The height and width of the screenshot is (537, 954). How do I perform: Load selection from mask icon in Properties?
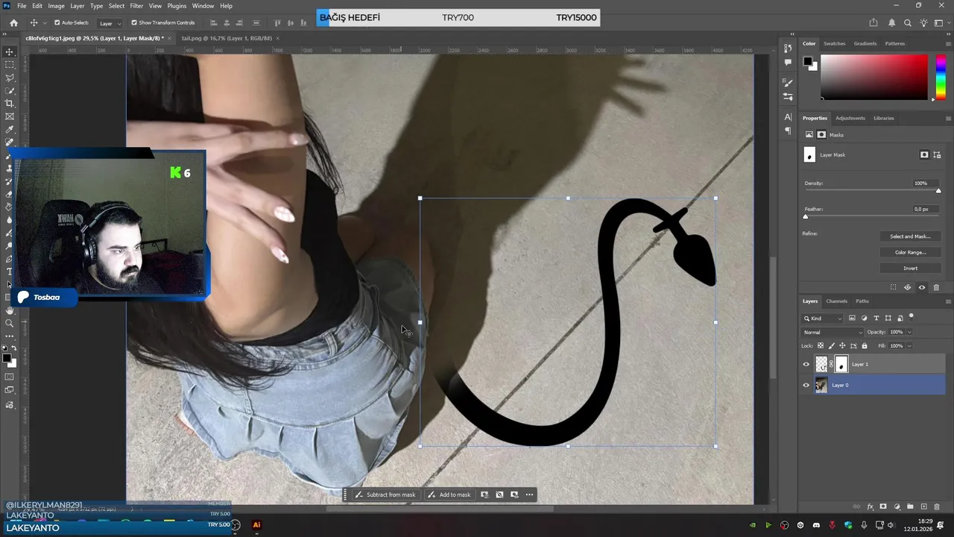click(893, 287)
